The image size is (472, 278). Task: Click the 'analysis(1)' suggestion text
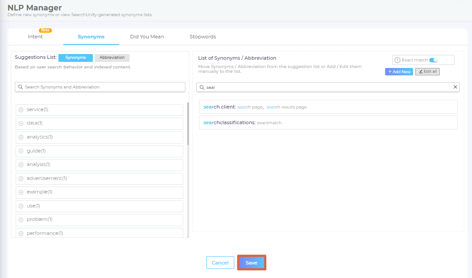38,164
